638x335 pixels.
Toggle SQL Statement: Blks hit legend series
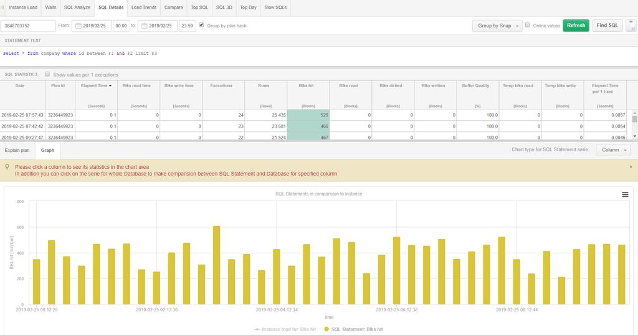coord(353,329)
